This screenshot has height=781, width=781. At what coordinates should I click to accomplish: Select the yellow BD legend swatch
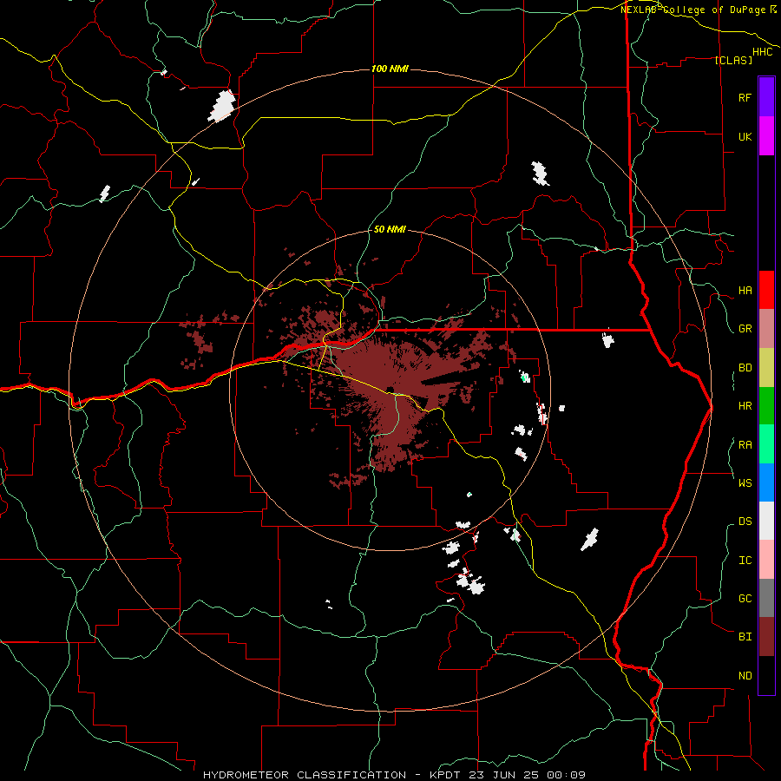tap(766, 368)
